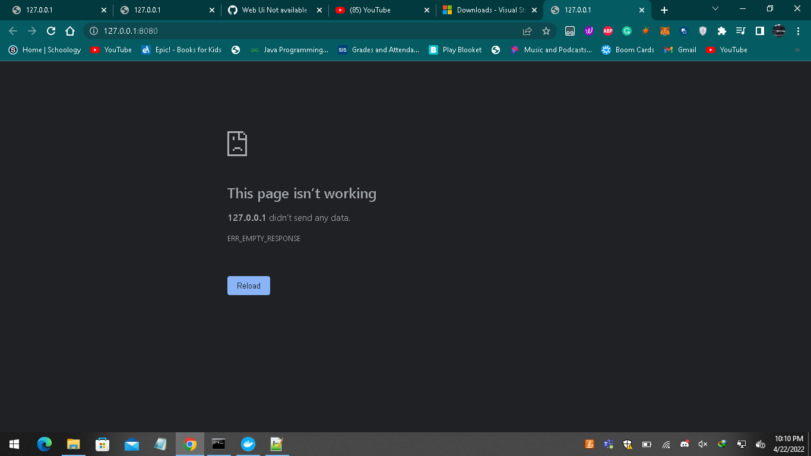Click the Reload button
Viewport: 811px width, 456px height.
pos(248,286)
